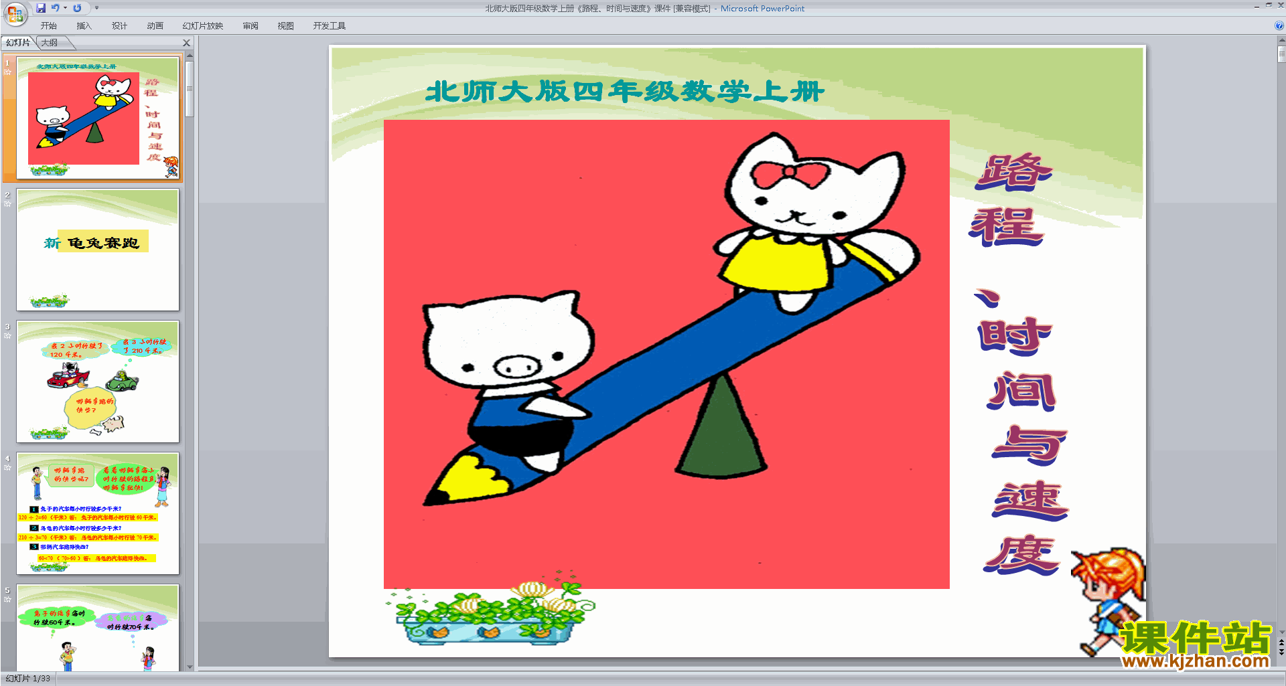Expand the Customize Quick Access Toolbar menu
Image resolution: width=1286 pixels, height=686 pixels.
(96, 8)
